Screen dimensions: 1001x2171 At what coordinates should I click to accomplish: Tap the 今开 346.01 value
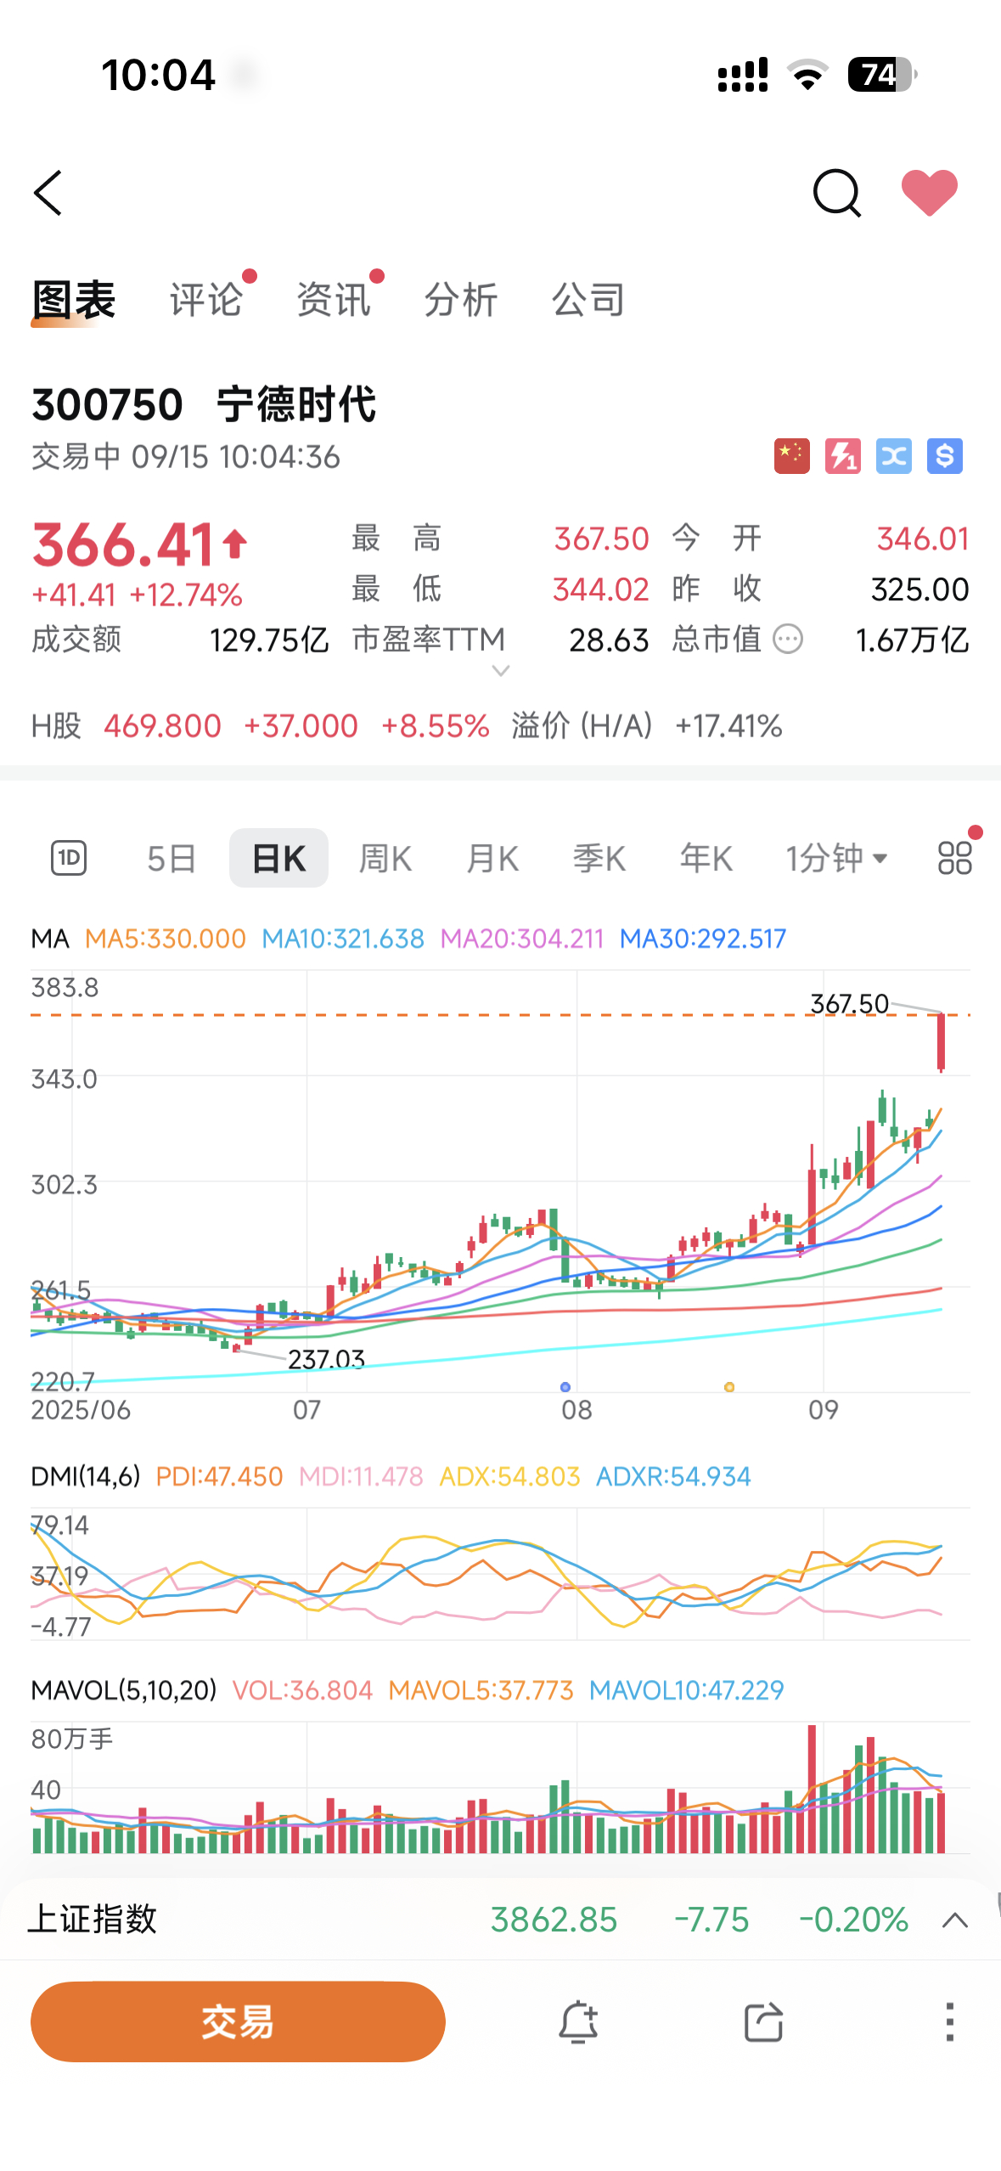pos(923,539)
